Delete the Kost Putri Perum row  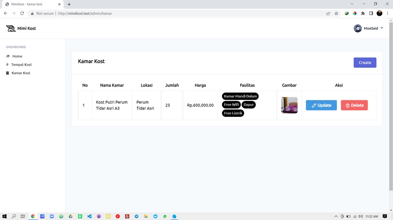point(354,105)
